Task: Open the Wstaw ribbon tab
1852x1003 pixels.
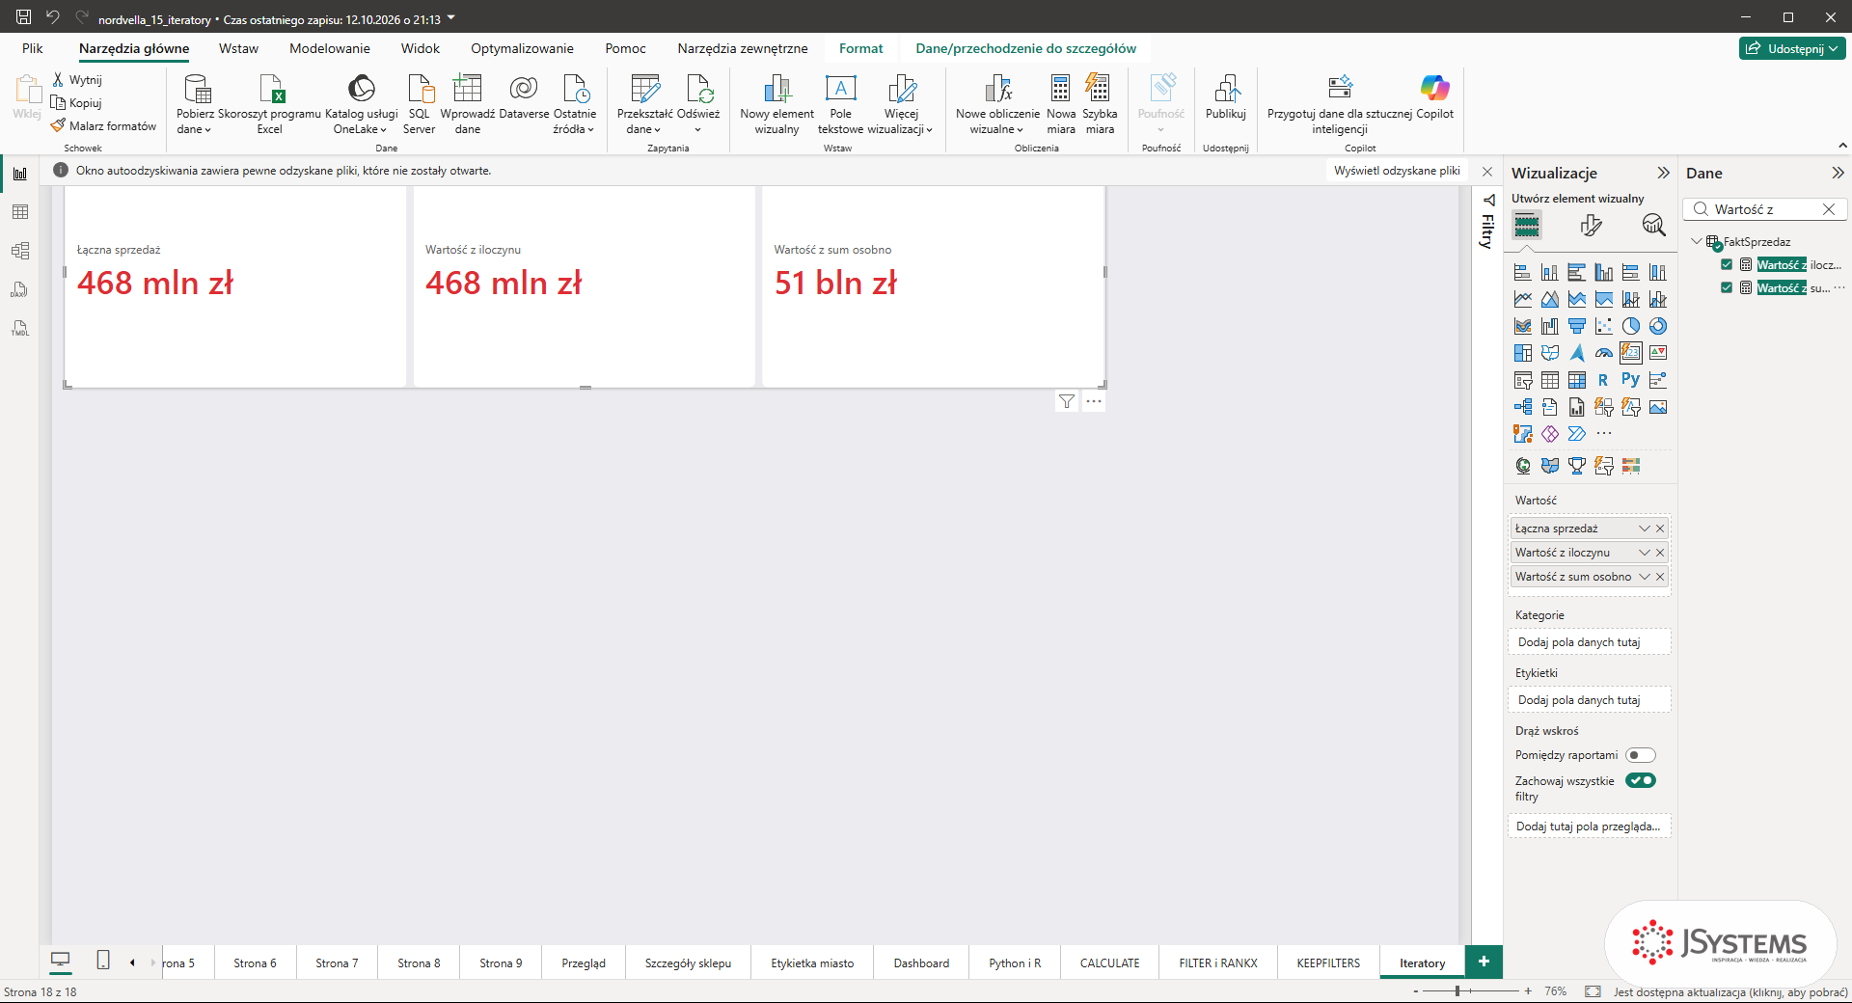Action: pyautogui.click(x=238, y=48)
